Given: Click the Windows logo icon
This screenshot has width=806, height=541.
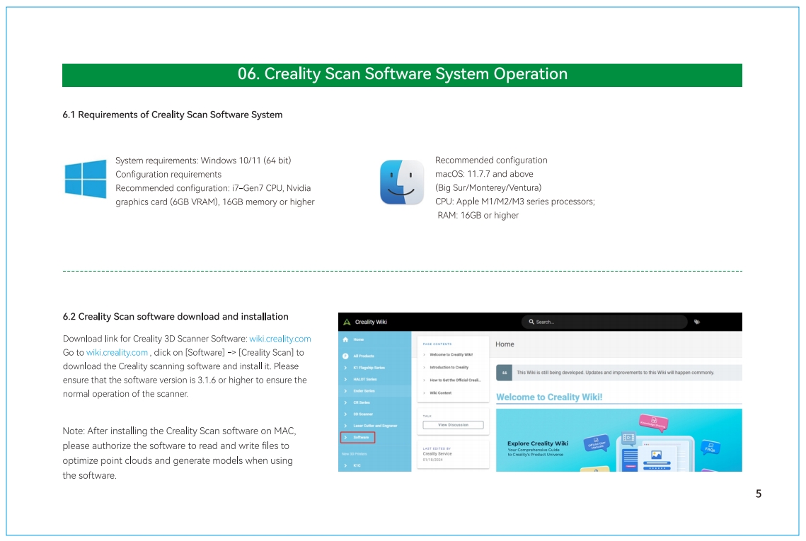Looking at the screenshot, I should [86, 179].
